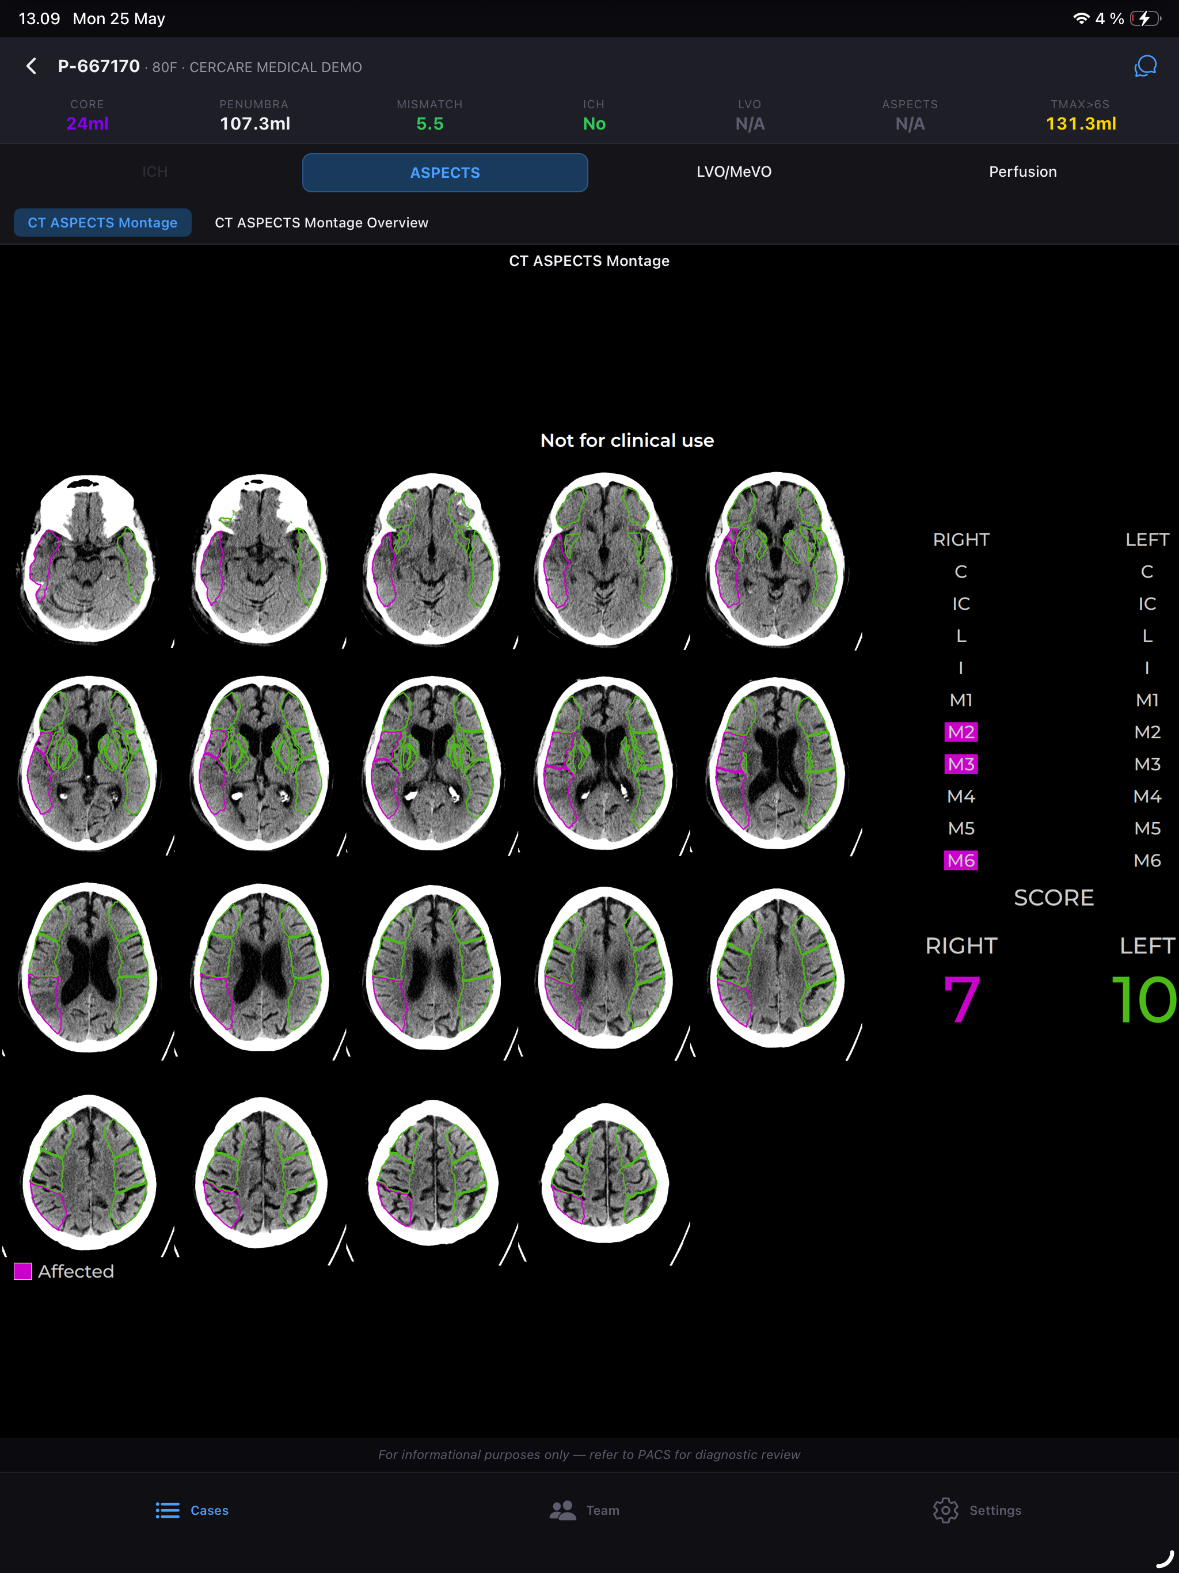Tap the Cases label in bottom bar
1179x1573 pixels.
pos(210,1510)
